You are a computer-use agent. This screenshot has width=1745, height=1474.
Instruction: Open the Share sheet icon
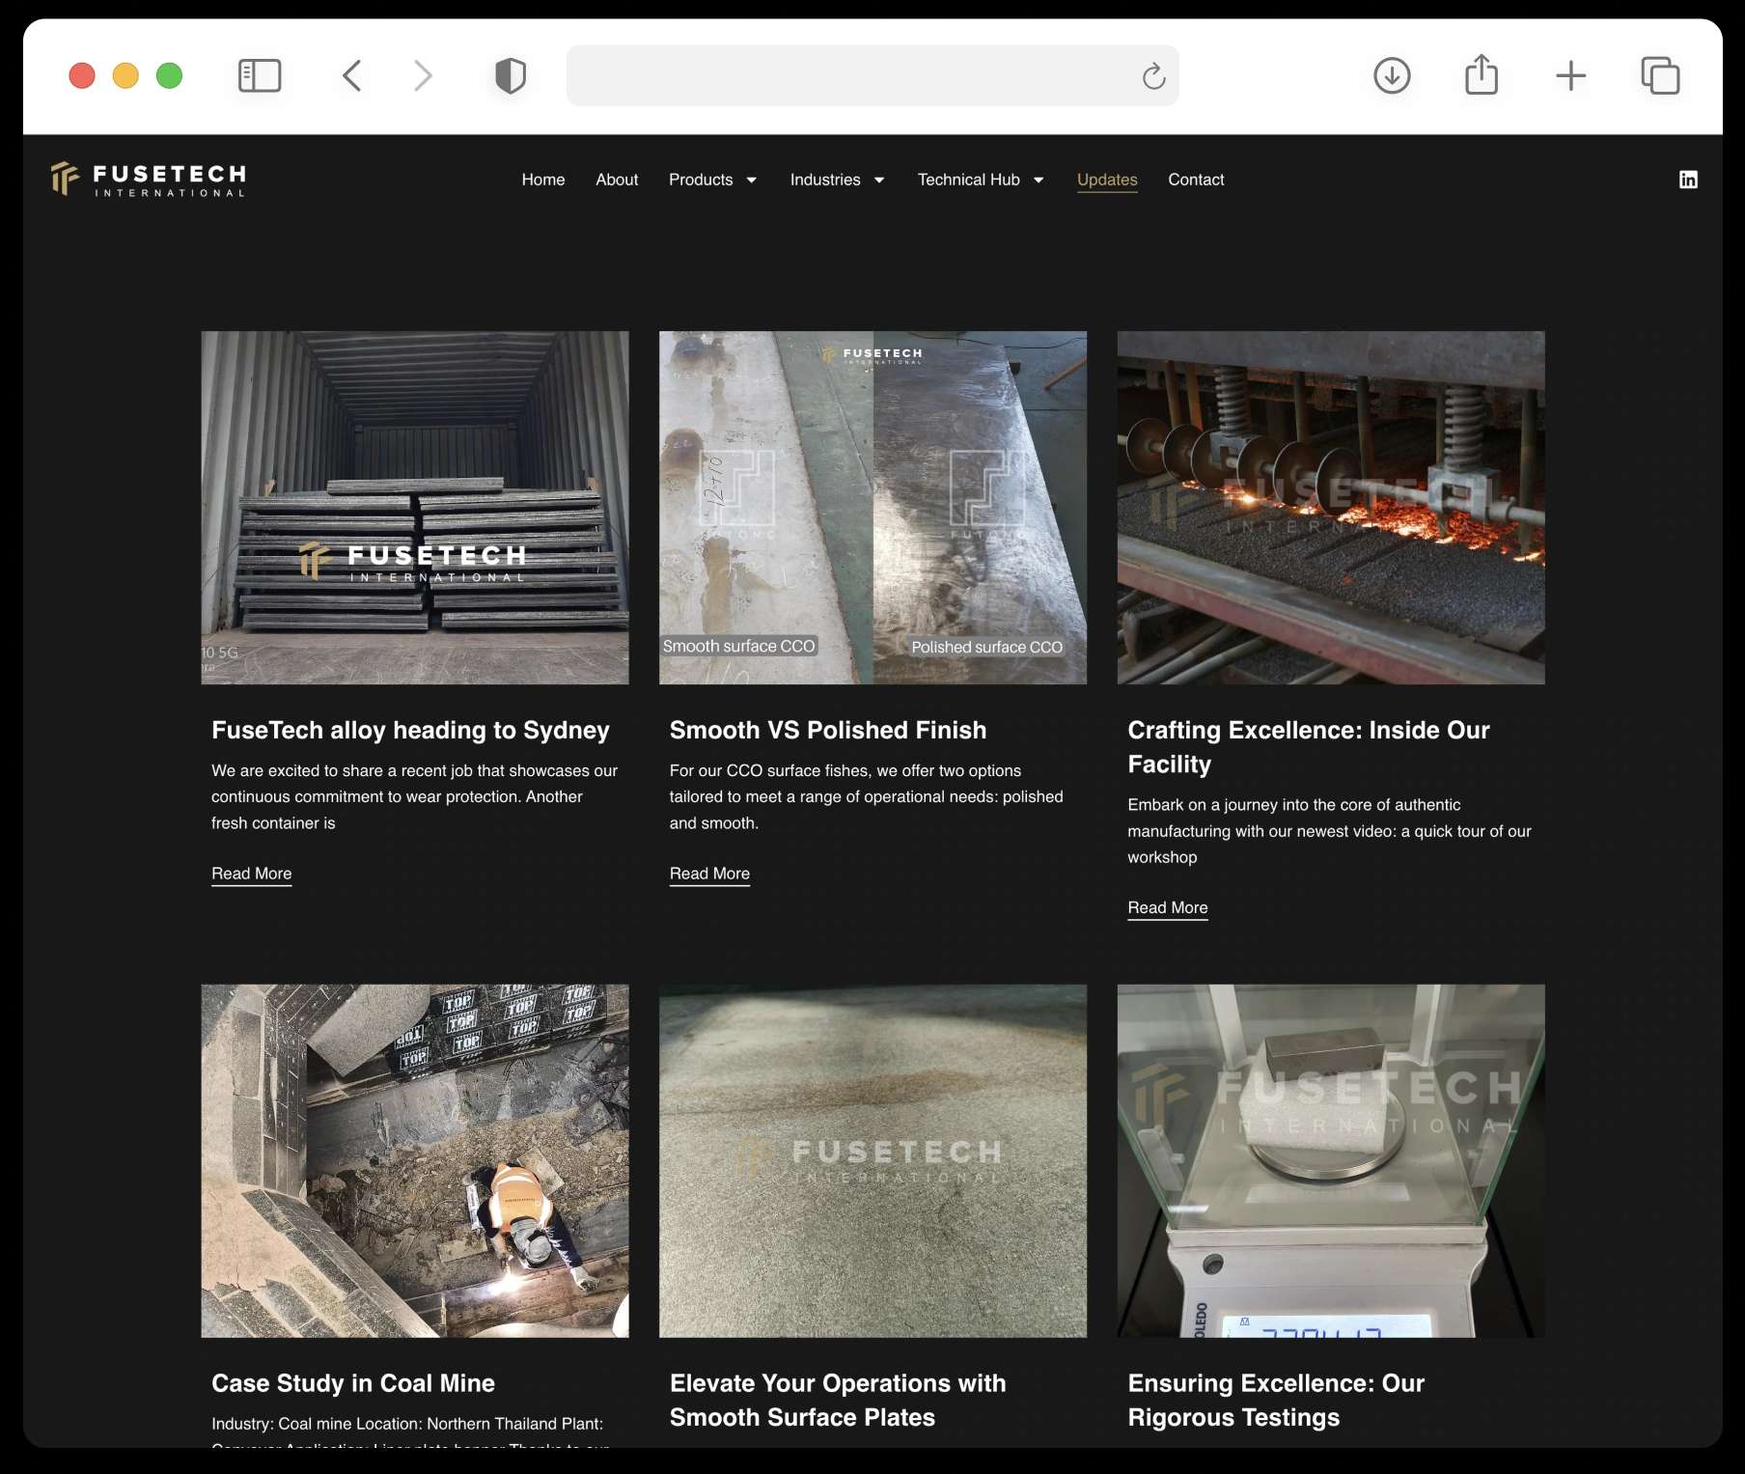1482,74
